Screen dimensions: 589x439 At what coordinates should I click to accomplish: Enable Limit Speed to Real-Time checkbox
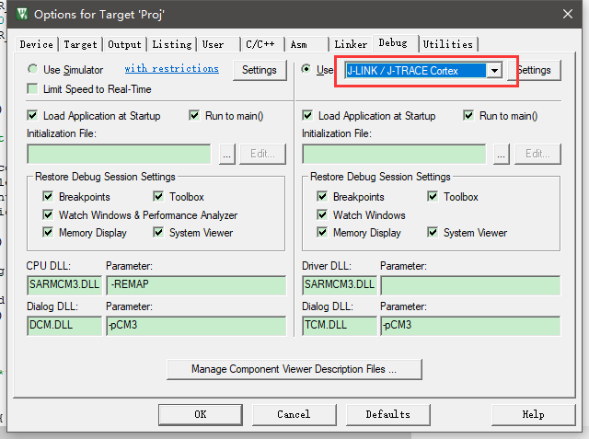tap(33, 89)
